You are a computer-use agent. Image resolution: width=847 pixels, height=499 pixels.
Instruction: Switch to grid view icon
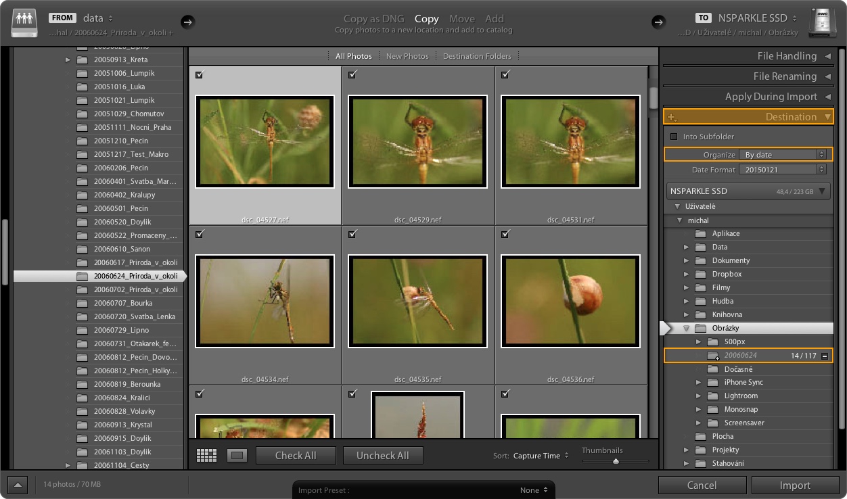coord(206,456)
